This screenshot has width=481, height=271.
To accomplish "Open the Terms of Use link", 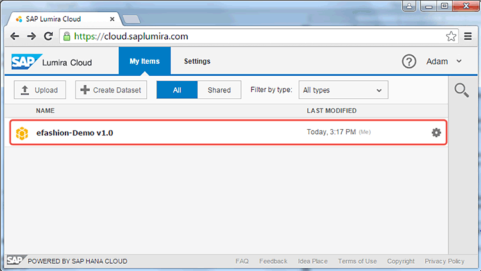I will 357,261.
